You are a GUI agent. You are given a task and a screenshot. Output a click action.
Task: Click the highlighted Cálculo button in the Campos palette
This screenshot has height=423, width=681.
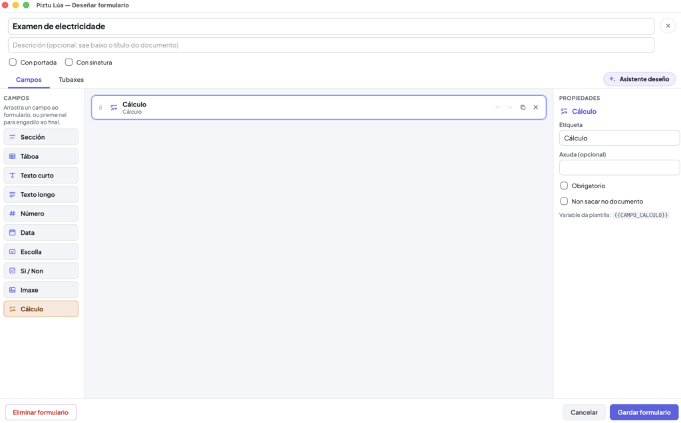[x=41, y=309]
